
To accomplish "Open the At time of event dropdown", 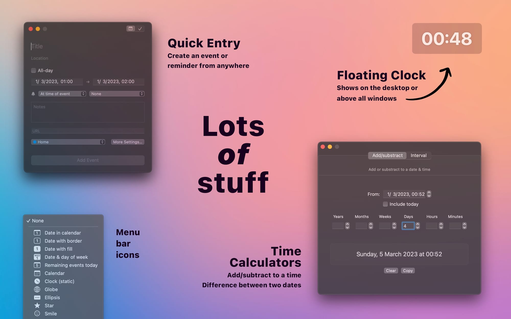I will coord(62,94).
